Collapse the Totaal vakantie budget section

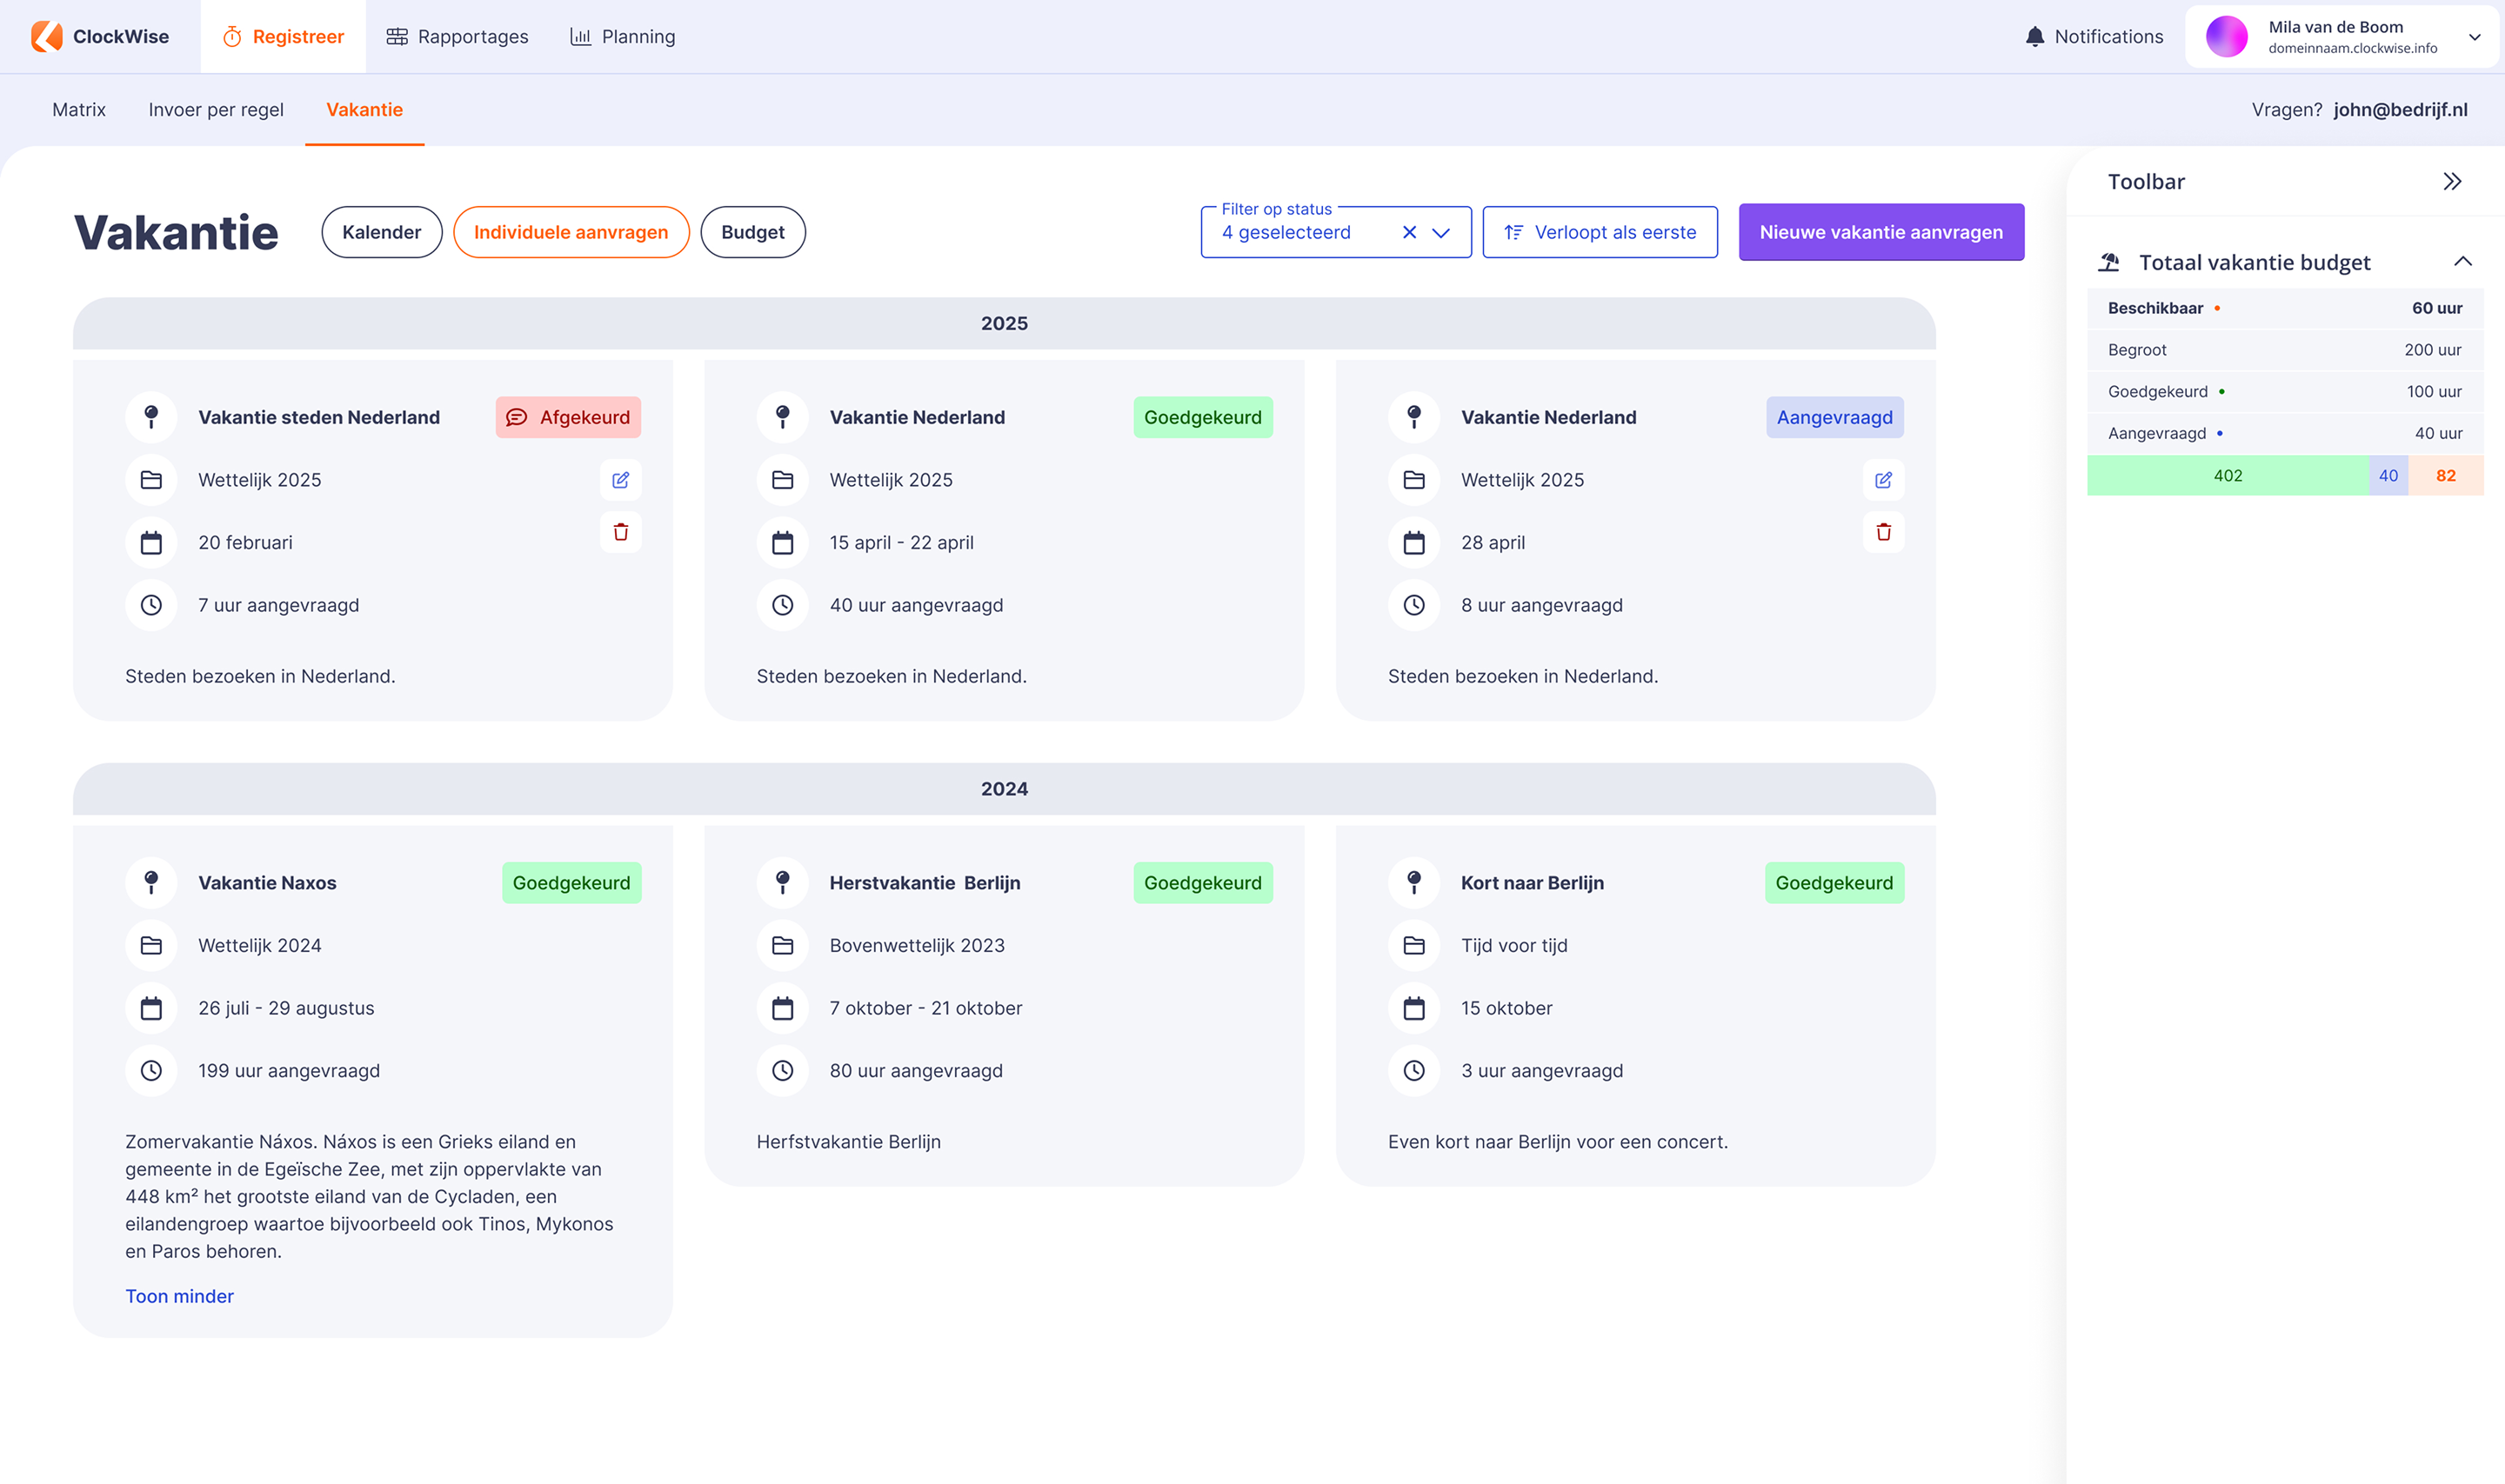click(x=2462, y=262)
